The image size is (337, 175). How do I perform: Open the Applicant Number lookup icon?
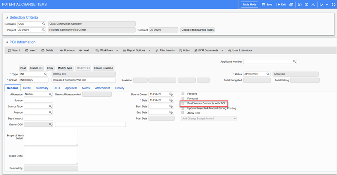coord(294,61)
